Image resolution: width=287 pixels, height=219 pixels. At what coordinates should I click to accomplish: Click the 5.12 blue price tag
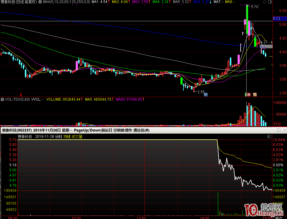coord(277,19)
